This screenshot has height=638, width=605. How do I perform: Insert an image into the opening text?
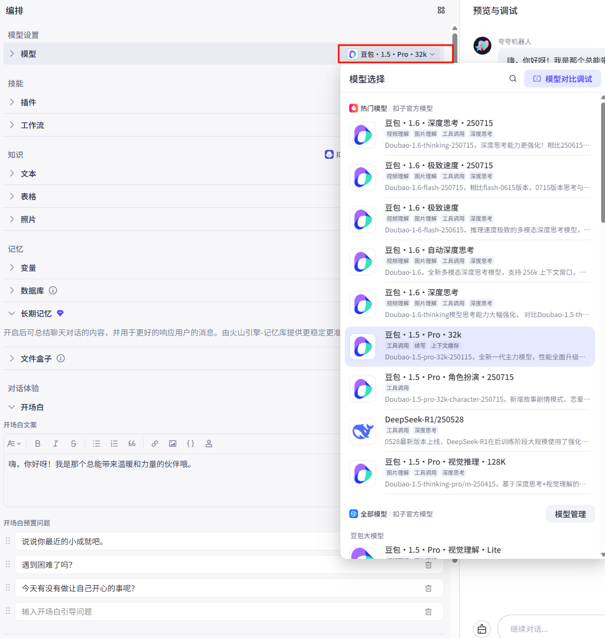pyautogui.click(x=173, y=444)
